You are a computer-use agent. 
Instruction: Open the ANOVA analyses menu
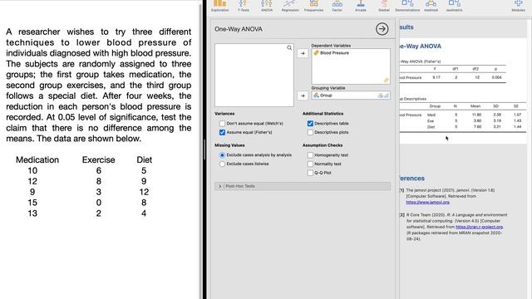[x=267, y=6]
